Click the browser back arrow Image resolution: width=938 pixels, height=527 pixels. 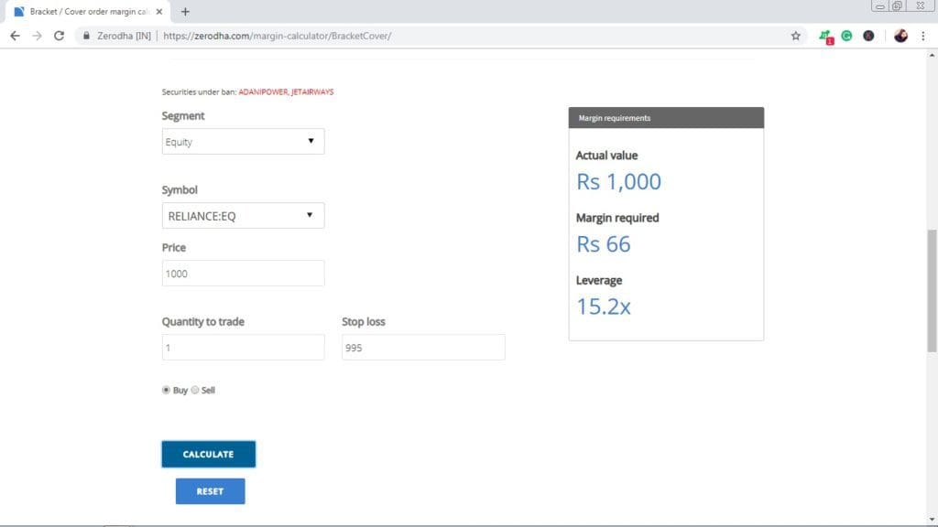15,35
